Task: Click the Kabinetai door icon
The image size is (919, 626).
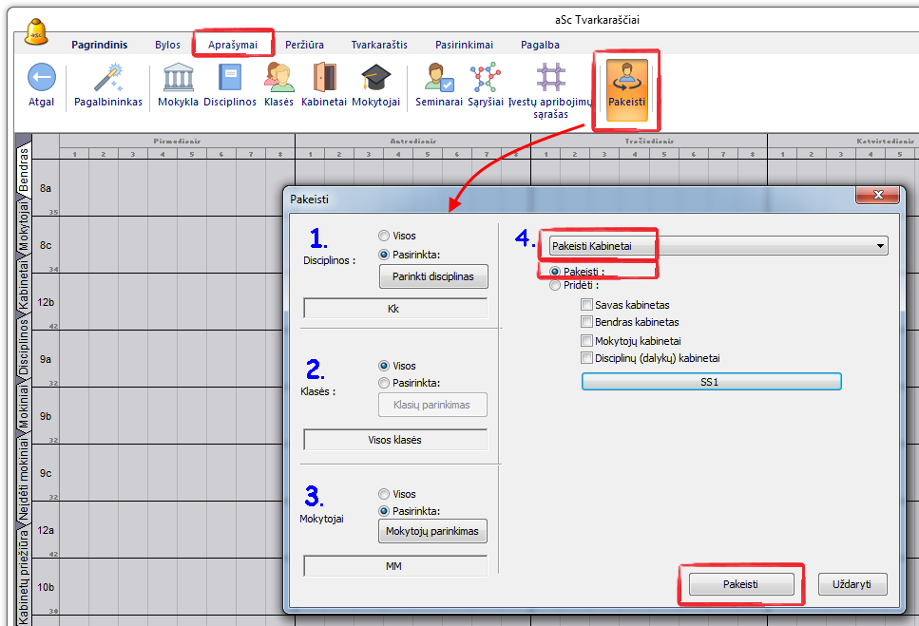Action: 324,78
